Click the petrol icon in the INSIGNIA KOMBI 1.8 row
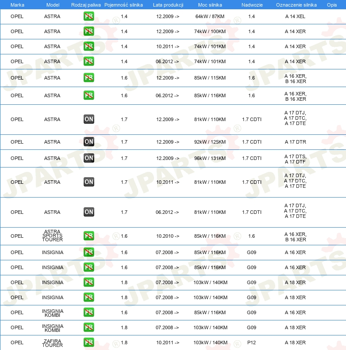The height and width of the screenshot is (350, 346). (x=89, y=327)
